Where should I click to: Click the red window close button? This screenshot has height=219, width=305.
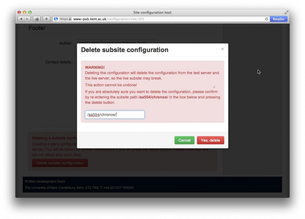click(19, 12)
